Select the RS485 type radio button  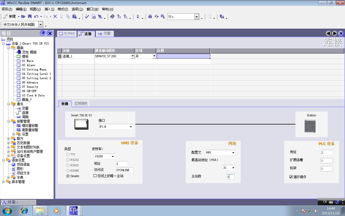[x=68, y=171]
